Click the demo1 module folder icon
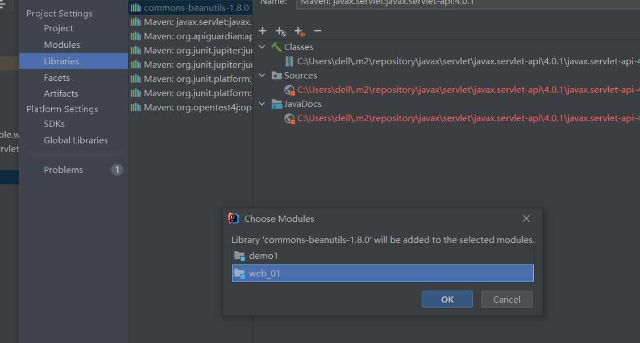Screen dimensions: 640x343 pos(240,256)
